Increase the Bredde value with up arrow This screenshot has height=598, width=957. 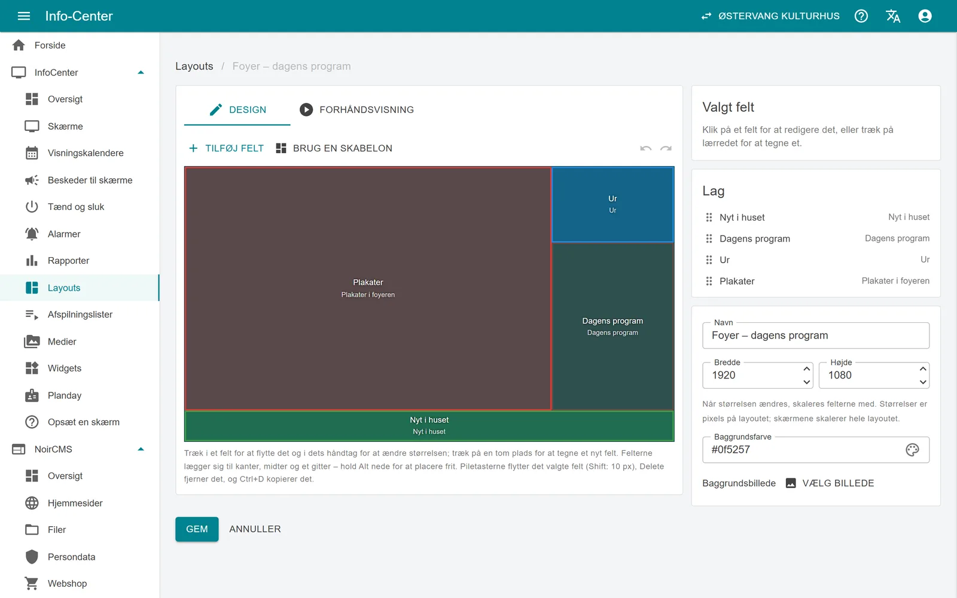point(806,369)
